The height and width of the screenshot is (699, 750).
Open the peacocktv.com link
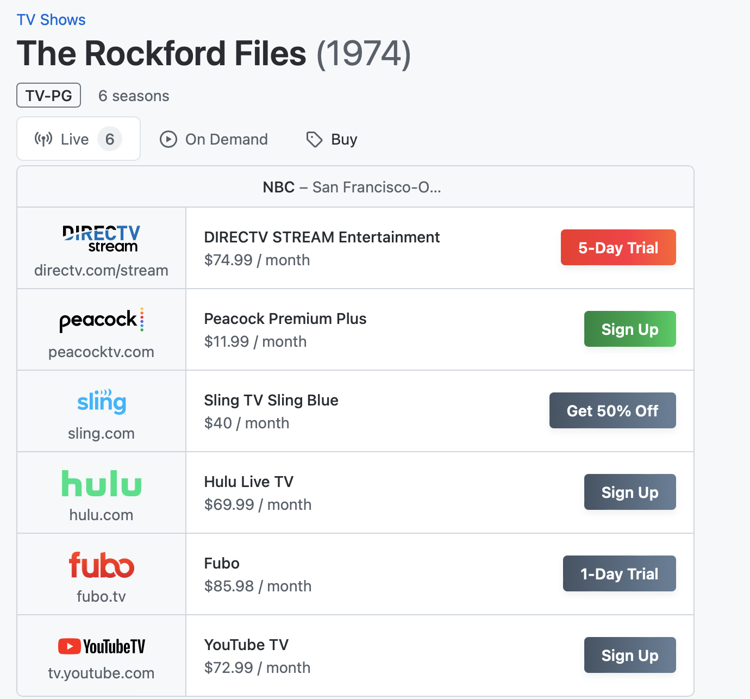[x=101, y=352]
